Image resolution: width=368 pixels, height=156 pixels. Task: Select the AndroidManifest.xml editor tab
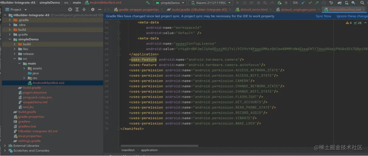345,10
